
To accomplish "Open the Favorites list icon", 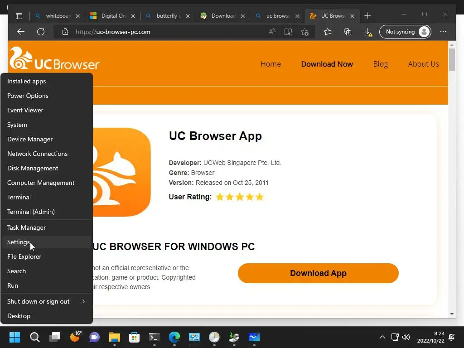I will click(328, 32).
